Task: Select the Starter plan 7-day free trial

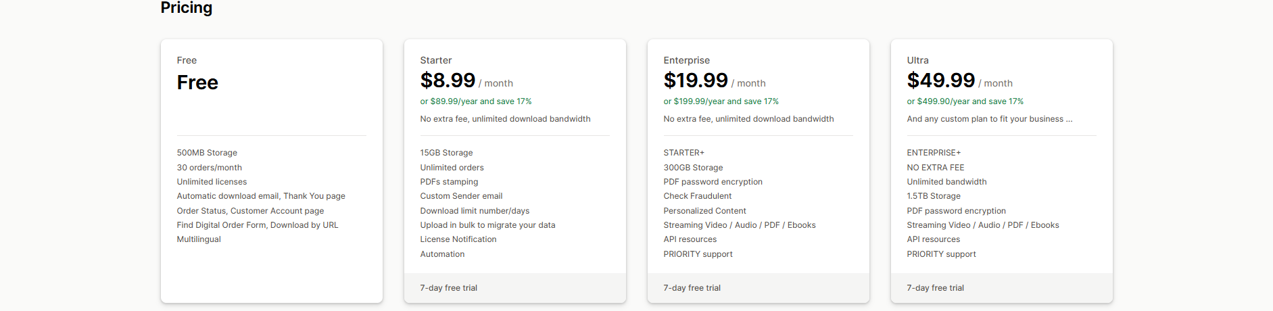Action: 448,288
